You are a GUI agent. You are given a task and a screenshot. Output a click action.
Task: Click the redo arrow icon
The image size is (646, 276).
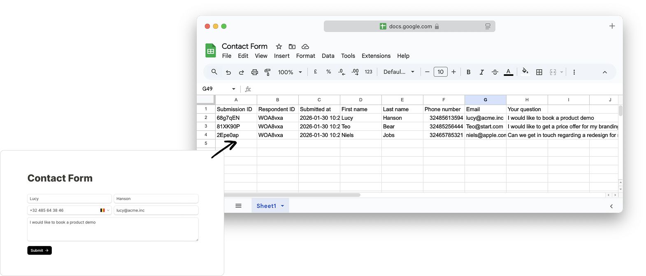click(x=242, y=72)
